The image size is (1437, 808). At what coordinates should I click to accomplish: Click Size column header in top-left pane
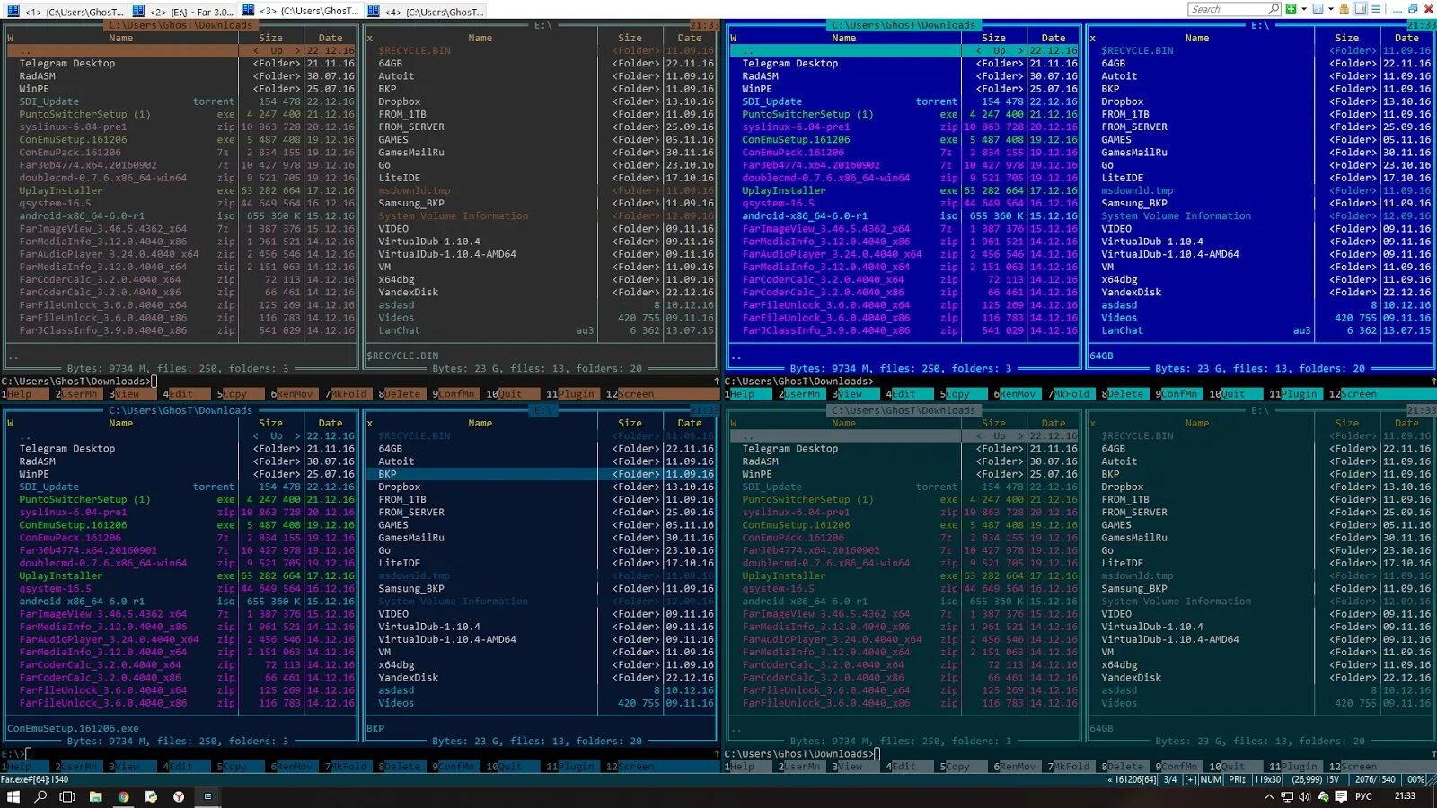pos(270,39)
